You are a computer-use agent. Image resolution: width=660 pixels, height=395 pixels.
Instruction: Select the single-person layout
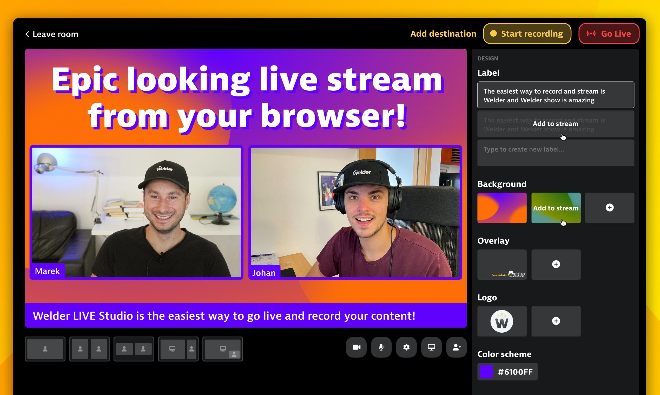(x=45, y=349)
